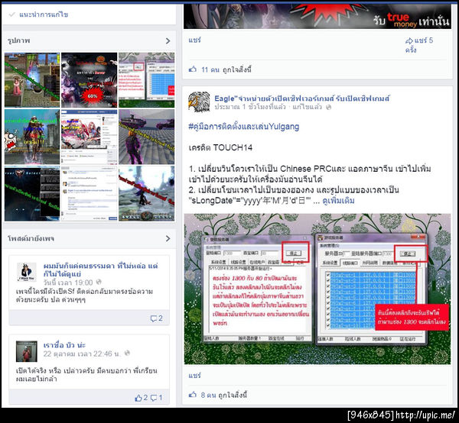459x423 pixels.
Task: Open the 60% promo photo thumbnail
Action: click(89, 79)
